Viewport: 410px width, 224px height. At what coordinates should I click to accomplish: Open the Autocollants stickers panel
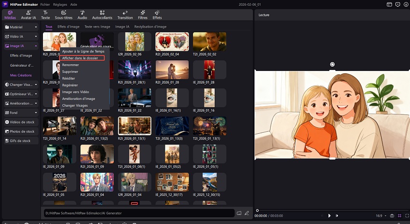click(102, 14)
